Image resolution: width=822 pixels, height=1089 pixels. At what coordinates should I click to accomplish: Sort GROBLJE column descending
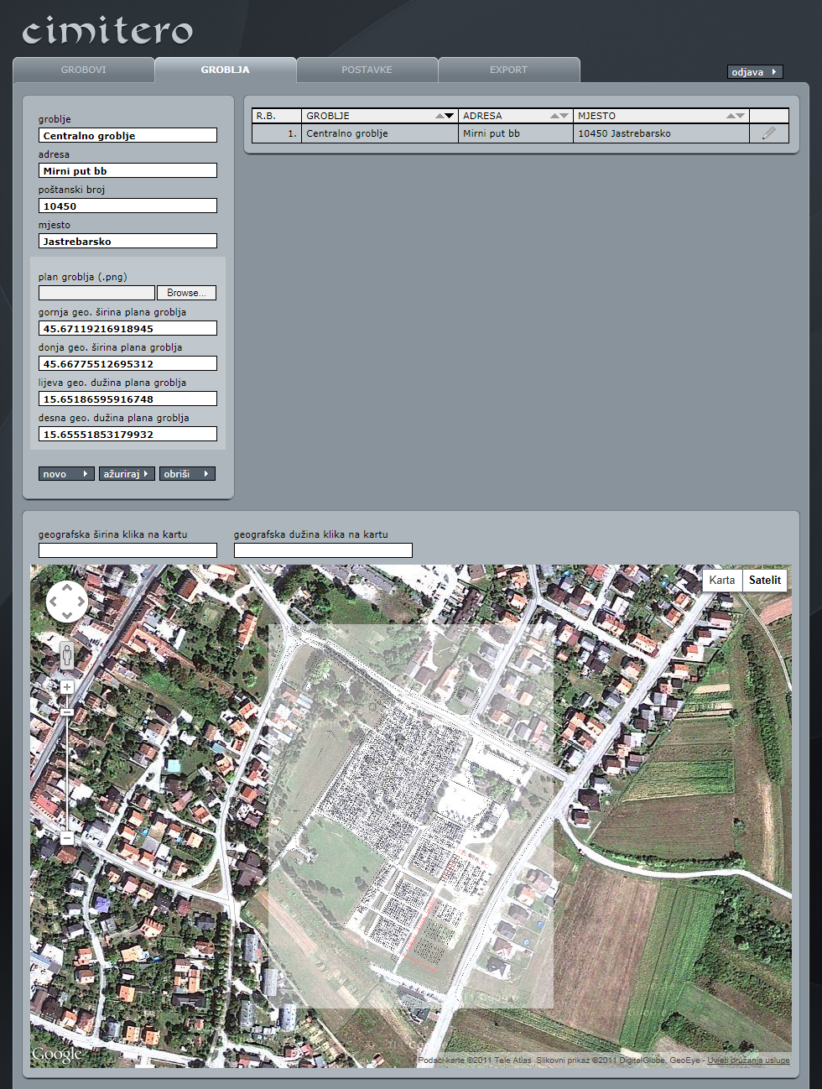(450, 116)
